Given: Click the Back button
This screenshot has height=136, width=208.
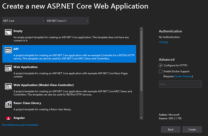Looking at the screenshot, I should (x=170, y=129).
